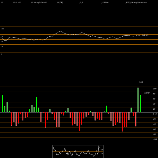Click the peak of the white RSI line
Image resolution: width=158 pixels, height=158 pixels.
pyautogui.click(x=61, y=31)
